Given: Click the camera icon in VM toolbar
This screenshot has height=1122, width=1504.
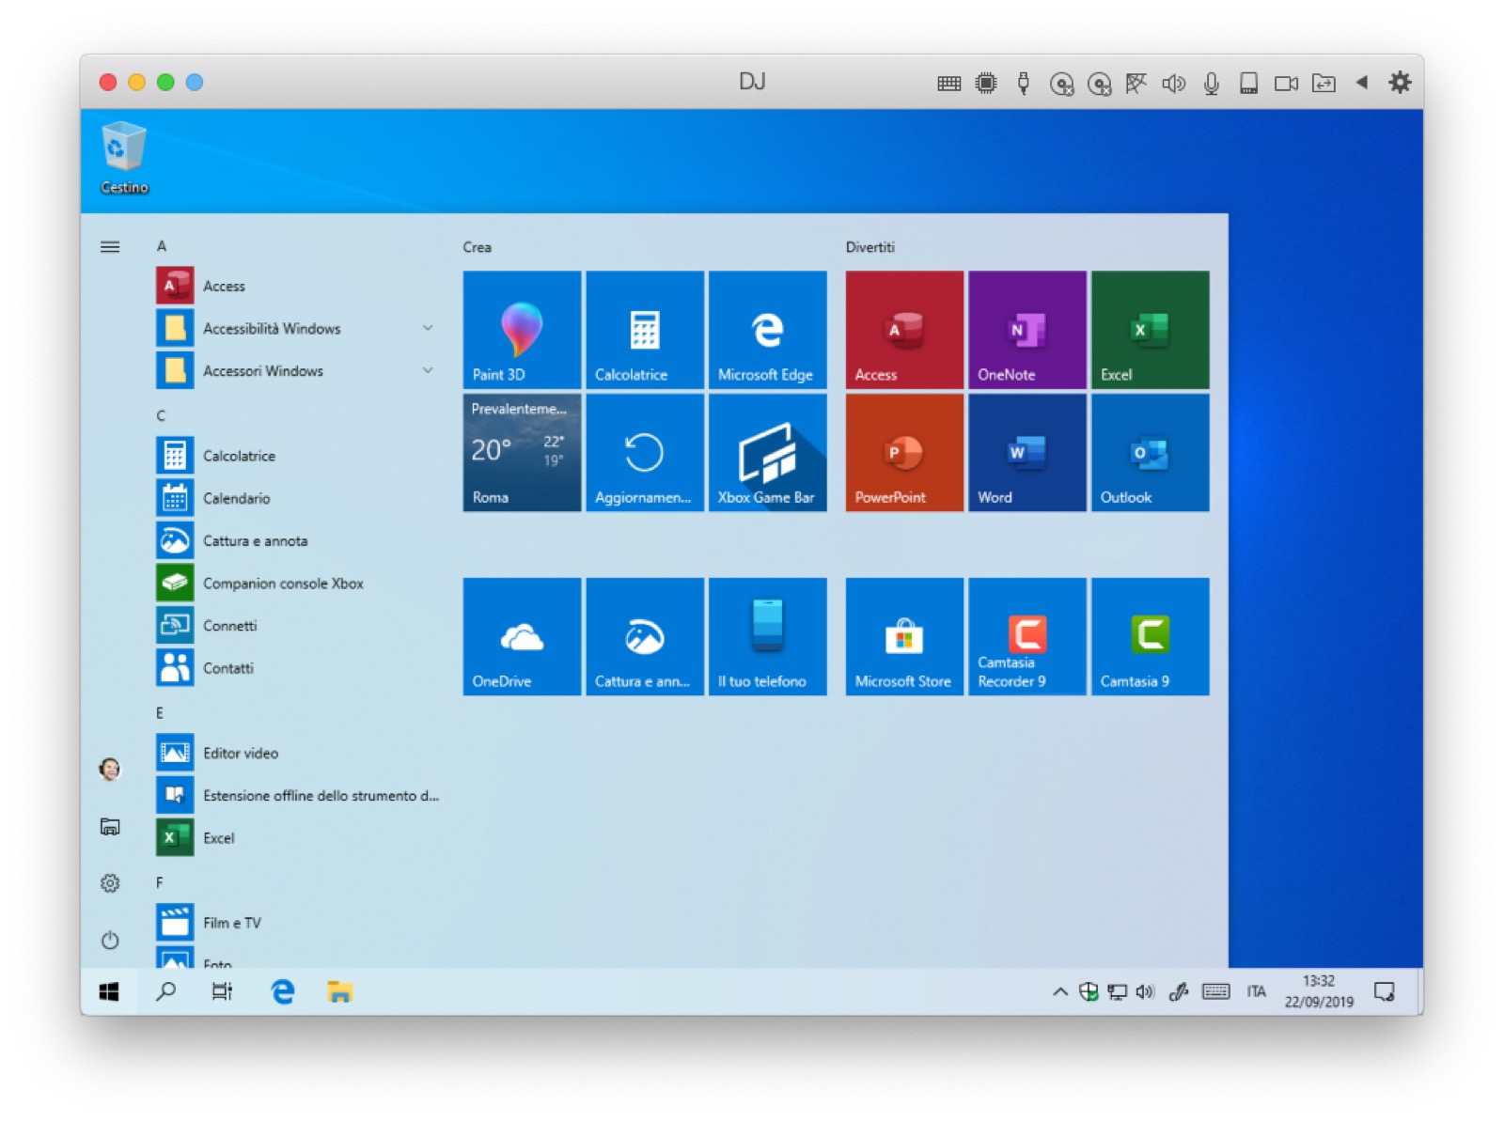Looking at the screenshot, I should 1286,84.
